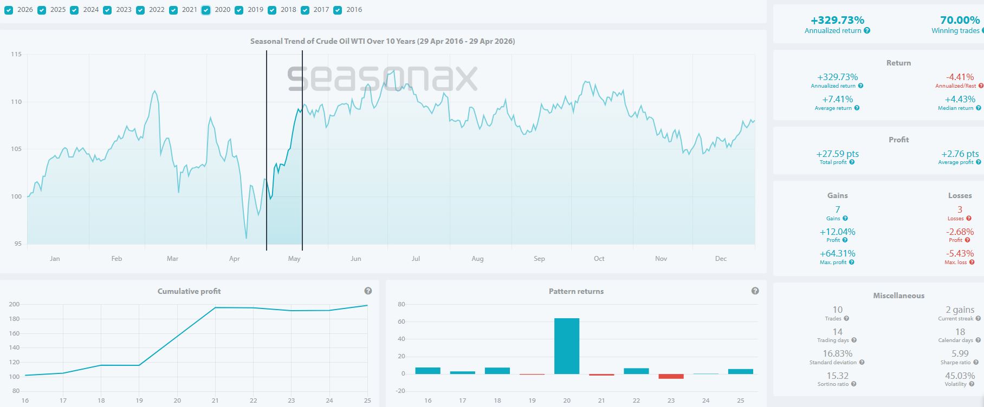This screenshot has height=407, width=984.
Task: Open Total profit info icon
Action: pyautogui.click(x=852, y=162)
